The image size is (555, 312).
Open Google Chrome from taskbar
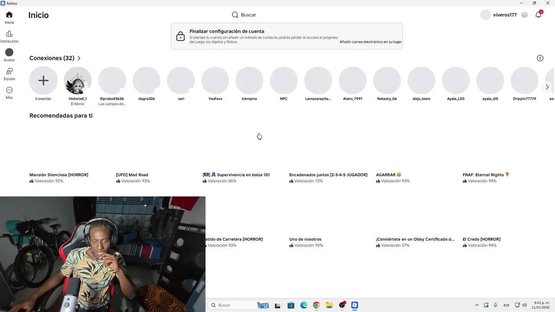[317, 305]
